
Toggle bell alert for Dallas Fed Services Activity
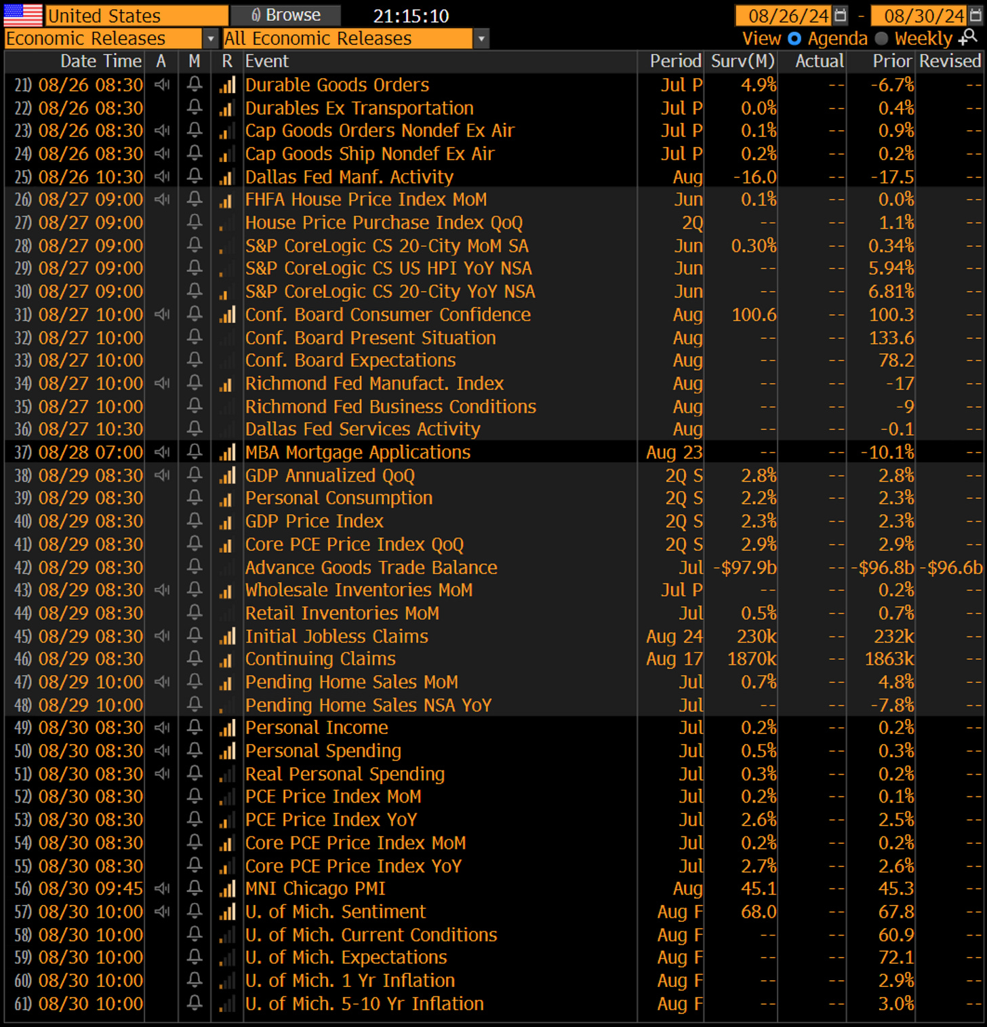pyautogui.click(x=195, y=429)
